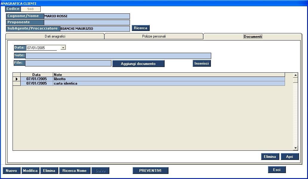Click the documents list scroll up arrow
The image size is (308, 179).
295,75
